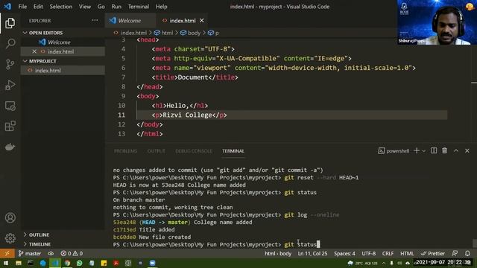The width and height of the screenshot is (477, 268).
Task: Click the terminal scrollbar thumb
Action: coord(475,243)
